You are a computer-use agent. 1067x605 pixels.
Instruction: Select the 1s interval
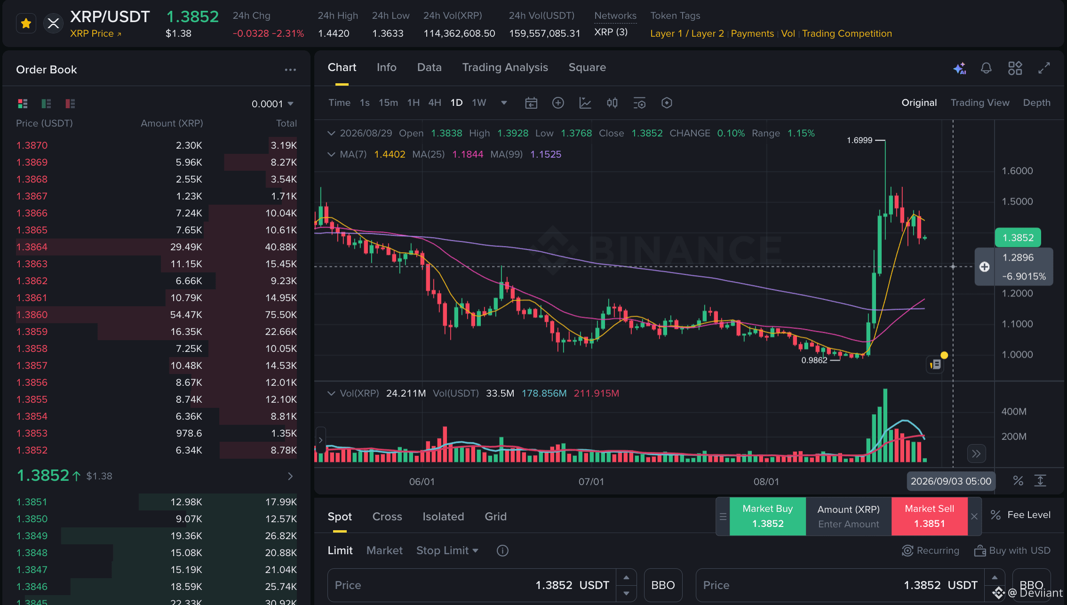coord(365,103)
